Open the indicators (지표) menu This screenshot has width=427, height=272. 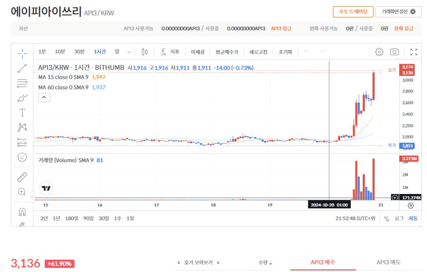(x=170, y=52)
